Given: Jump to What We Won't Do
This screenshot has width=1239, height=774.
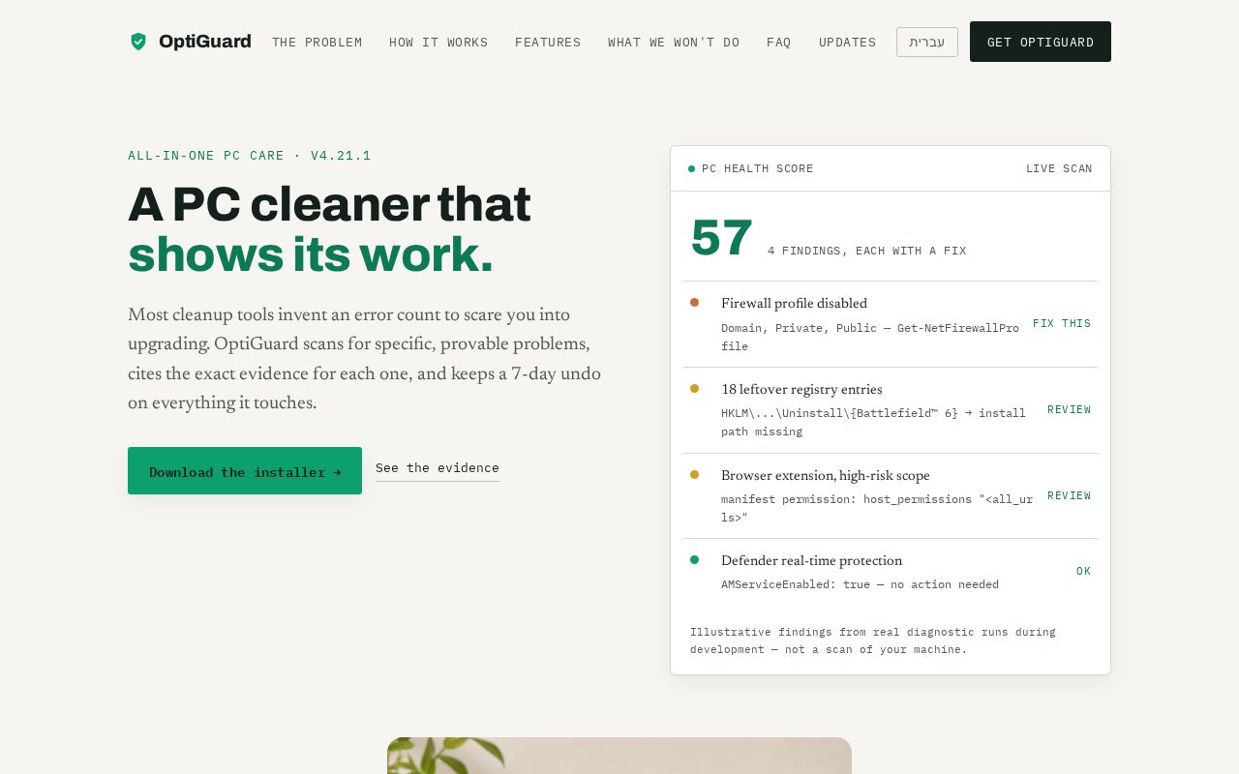Looking at the screenshot, I should (674, 43).
